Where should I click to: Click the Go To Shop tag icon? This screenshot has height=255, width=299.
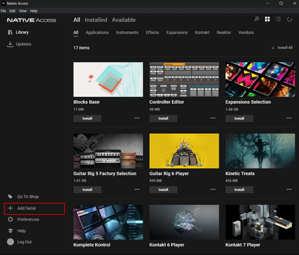point(10,197)
